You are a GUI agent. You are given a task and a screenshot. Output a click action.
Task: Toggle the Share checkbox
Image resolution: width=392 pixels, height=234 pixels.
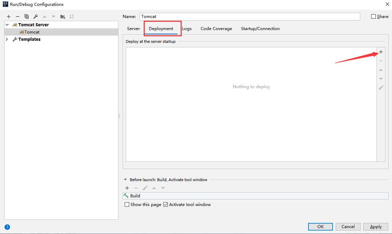click(x=373, y=17)
